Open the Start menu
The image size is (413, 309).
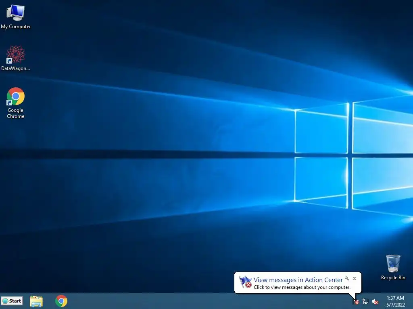pyautogui.click(x=12, y=301)
